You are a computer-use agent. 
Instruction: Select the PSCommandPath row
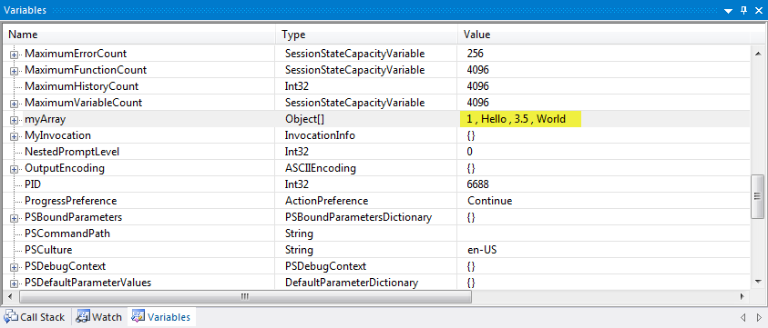tap(377, 234)
